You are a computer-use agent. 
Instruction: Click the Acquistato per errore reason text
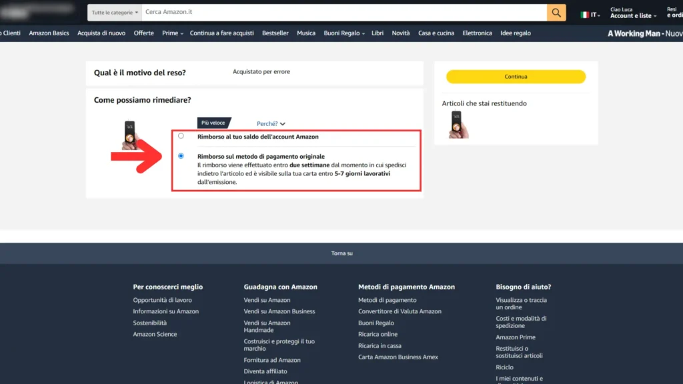coord(261,71)
